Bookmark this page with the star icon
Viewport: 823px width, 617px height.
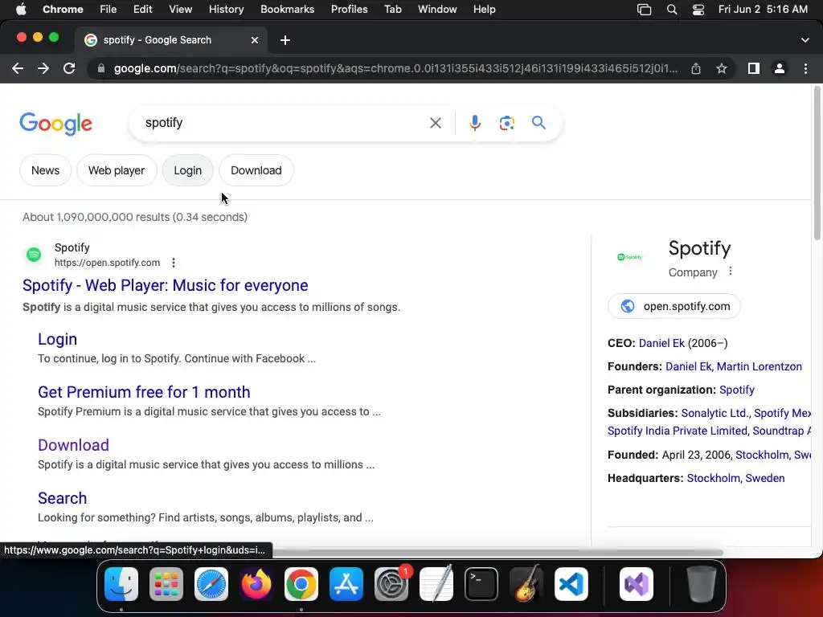(x=722, y=68)
